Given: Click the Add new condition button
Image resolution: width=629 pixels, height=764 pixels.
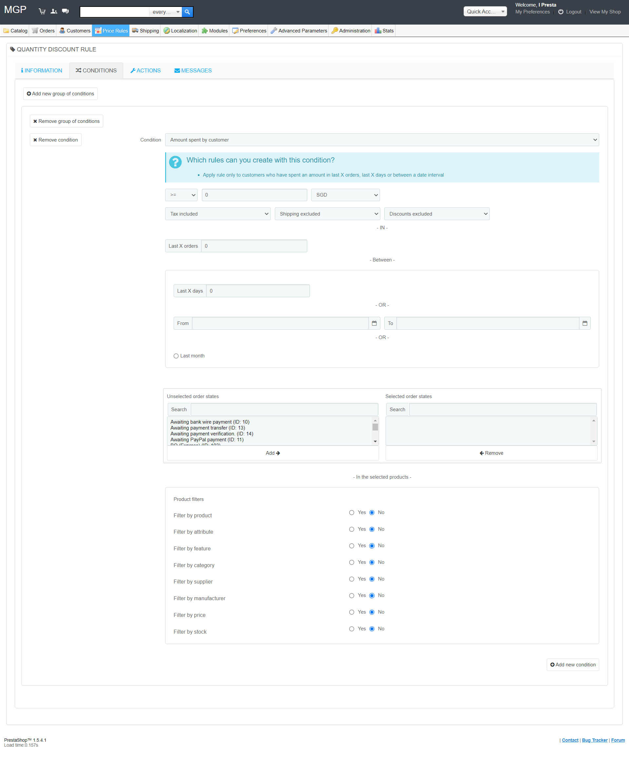Looking at the screenshot, I should [572, 664].
